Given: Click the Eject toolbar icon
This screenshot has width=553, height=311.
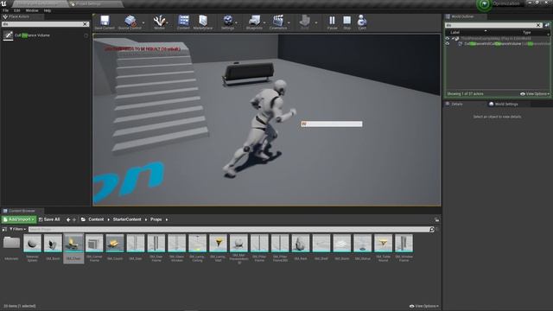Looking at the screenshot, I should 362,22.
